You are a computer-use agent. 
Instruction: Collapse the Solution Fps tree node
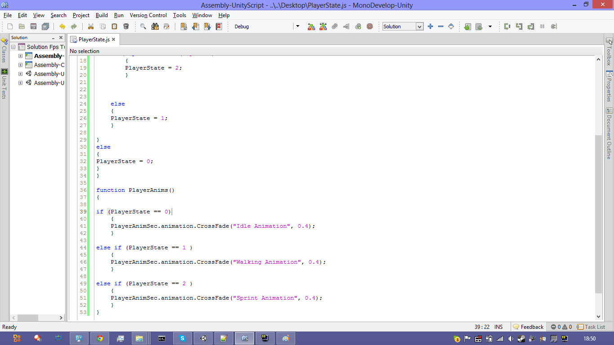[13, 47]
